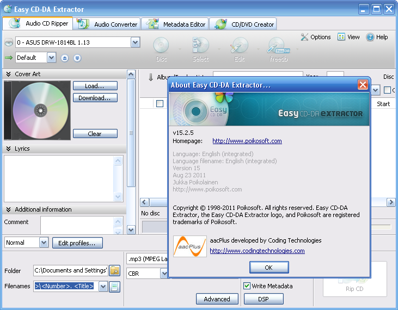Image resolution: width=398 pixels, height=310 pixels.
Task: Click OK in the About dialog
Action: [x=269, y=268]
